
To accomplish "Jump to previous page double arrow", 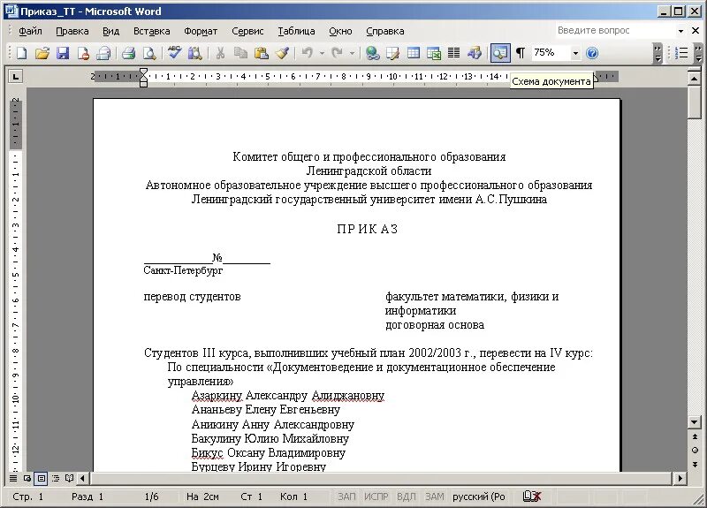I will (x=695, y=436).
